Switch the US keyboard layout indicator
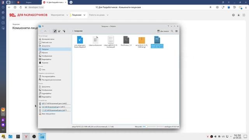This screenshot has width=249, height=140. 223,136
